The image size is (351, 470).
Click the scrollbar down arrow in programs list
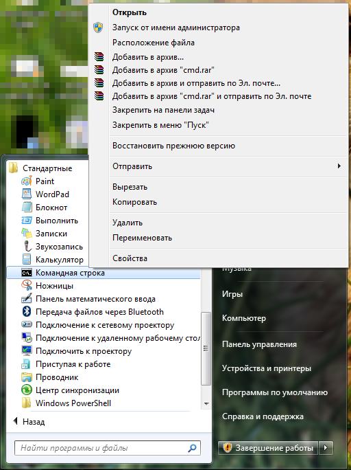click(206, 404)
